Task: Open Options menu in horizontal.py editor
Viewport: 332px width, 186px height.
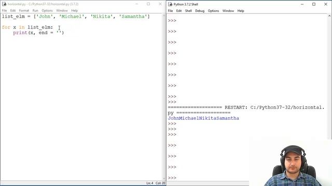Action: coord(47,10)
